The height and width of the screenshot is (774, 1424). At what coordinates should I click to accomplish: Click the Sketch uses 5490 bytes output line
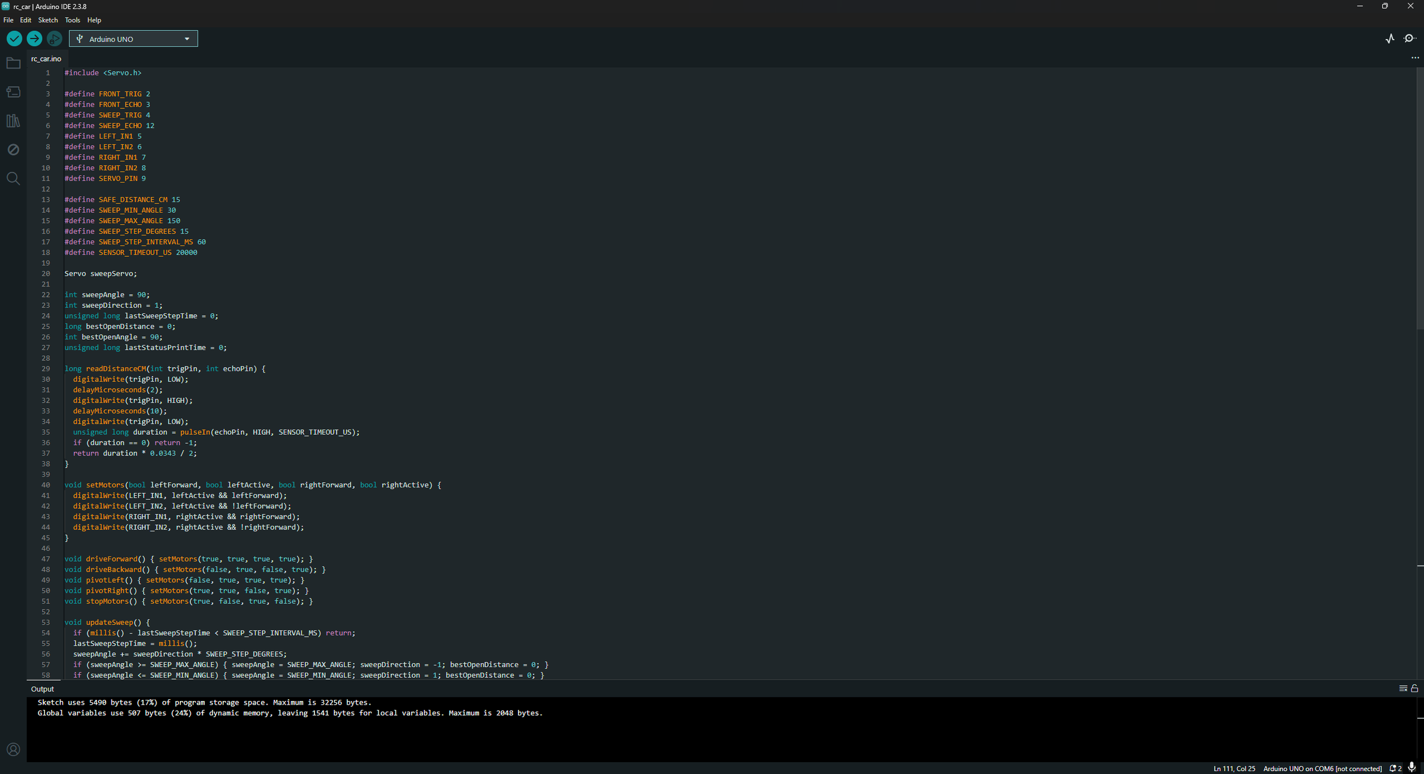coord(205,702)
